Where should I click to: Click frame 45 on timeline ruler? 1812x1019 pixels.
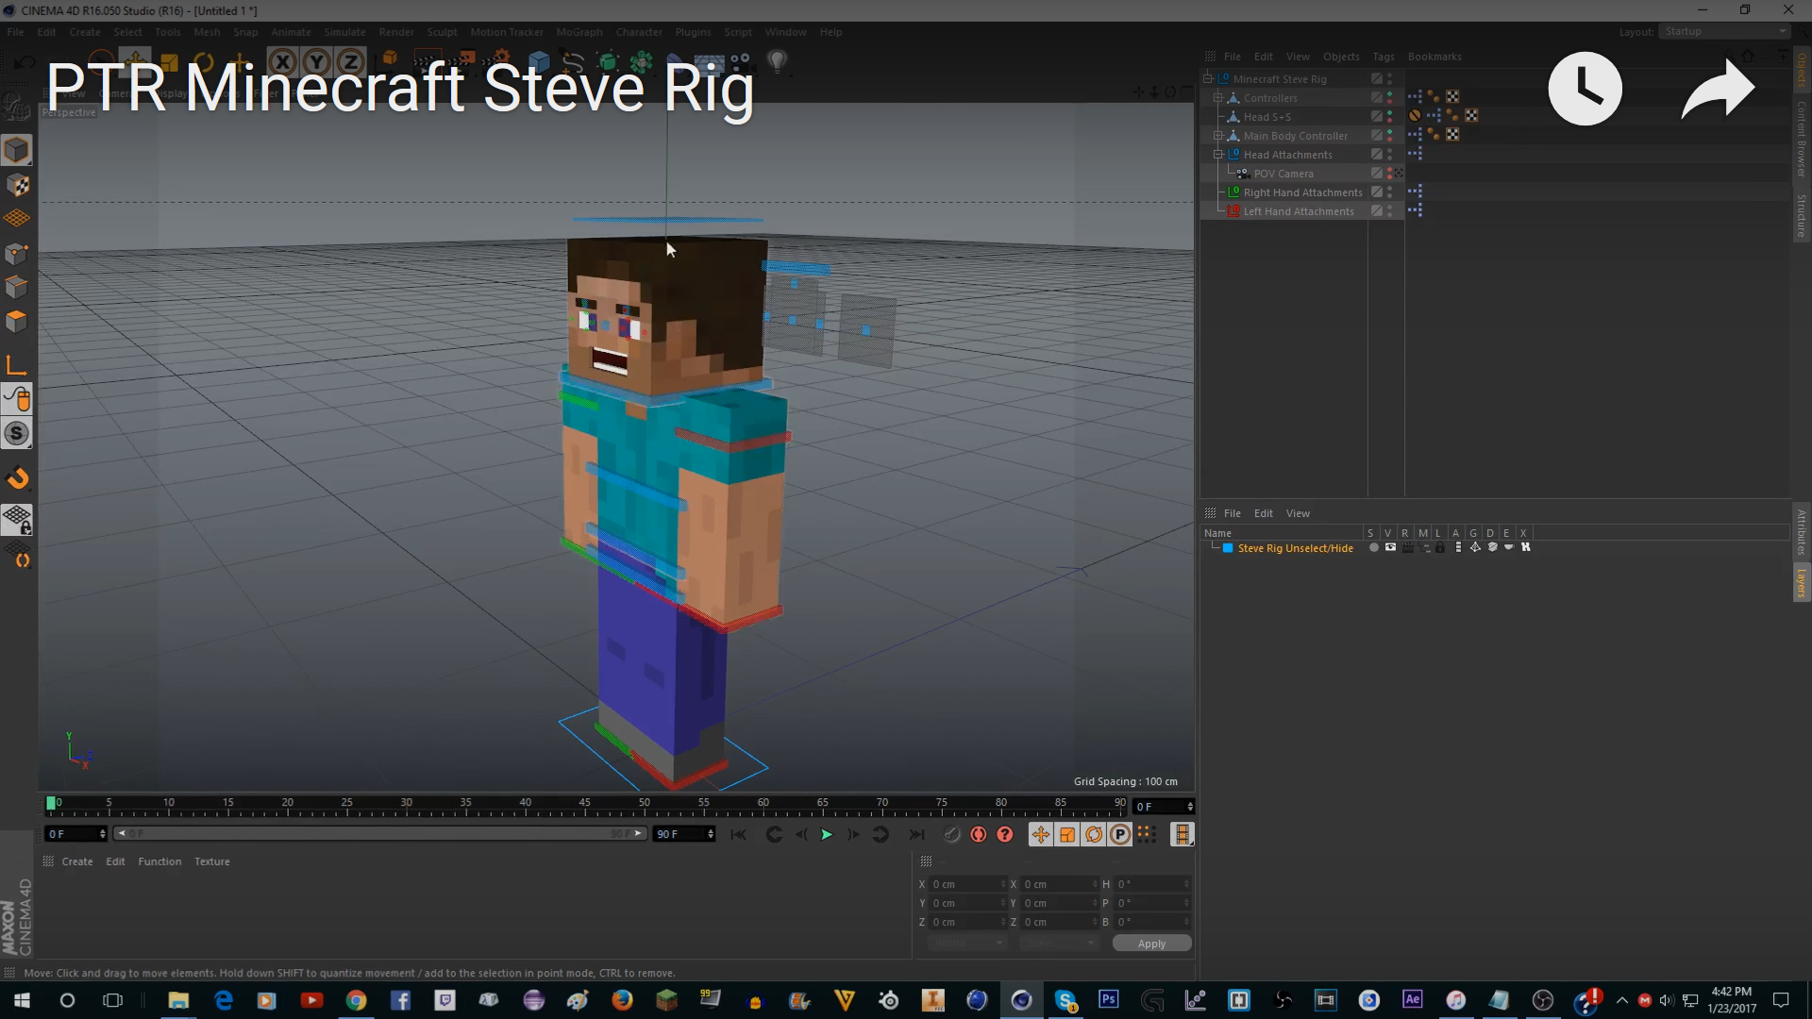click(x=584, y=804)
